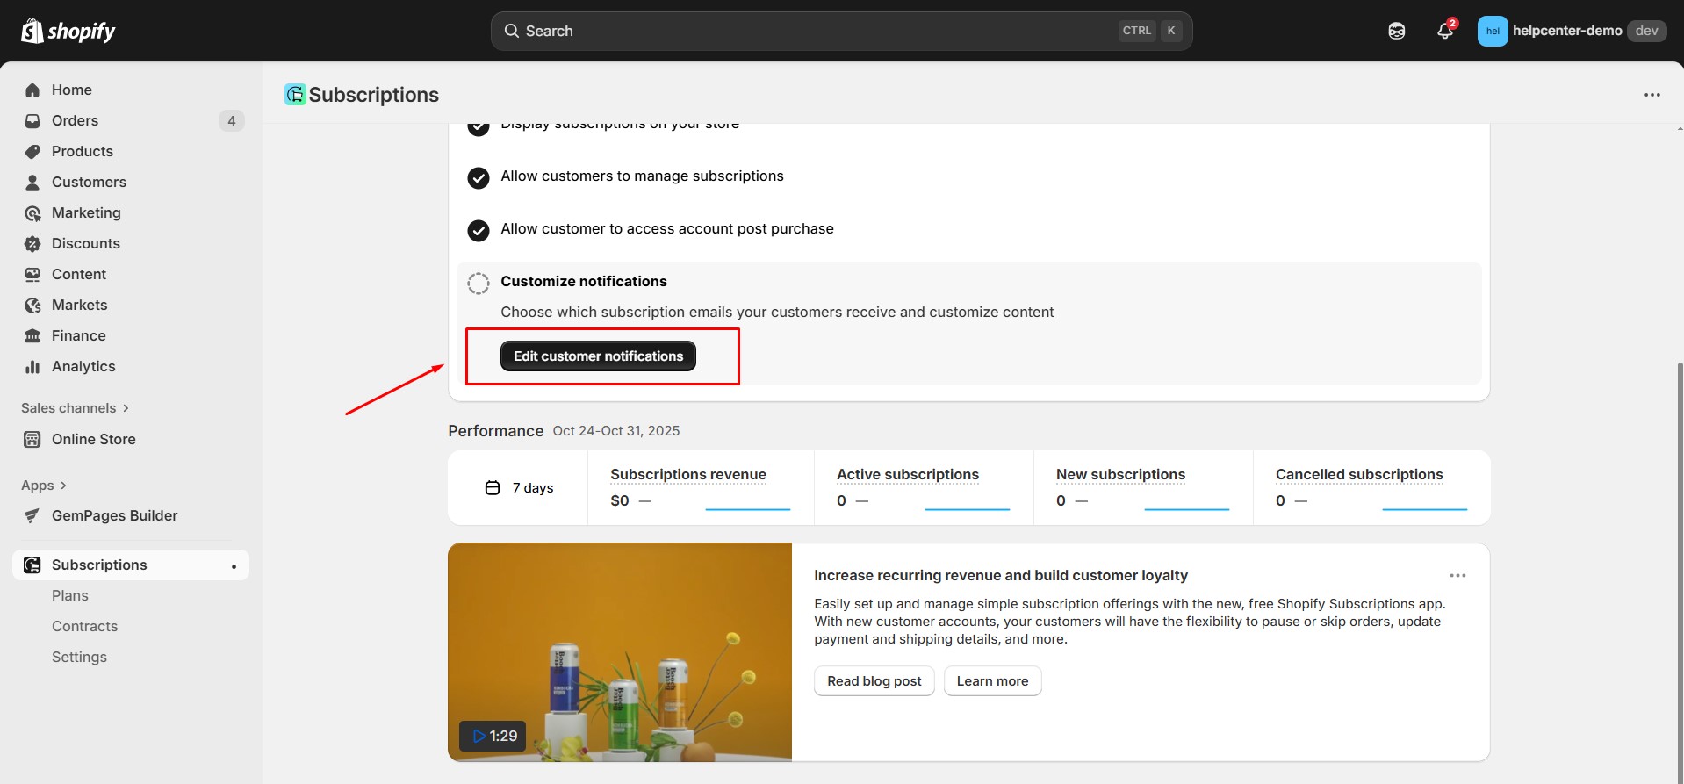Viewport: 1684px width, 784px height.
Task: Click the Subscriptions app icon in sidebar
Action: pyautogui.click(x=32, y=565)
